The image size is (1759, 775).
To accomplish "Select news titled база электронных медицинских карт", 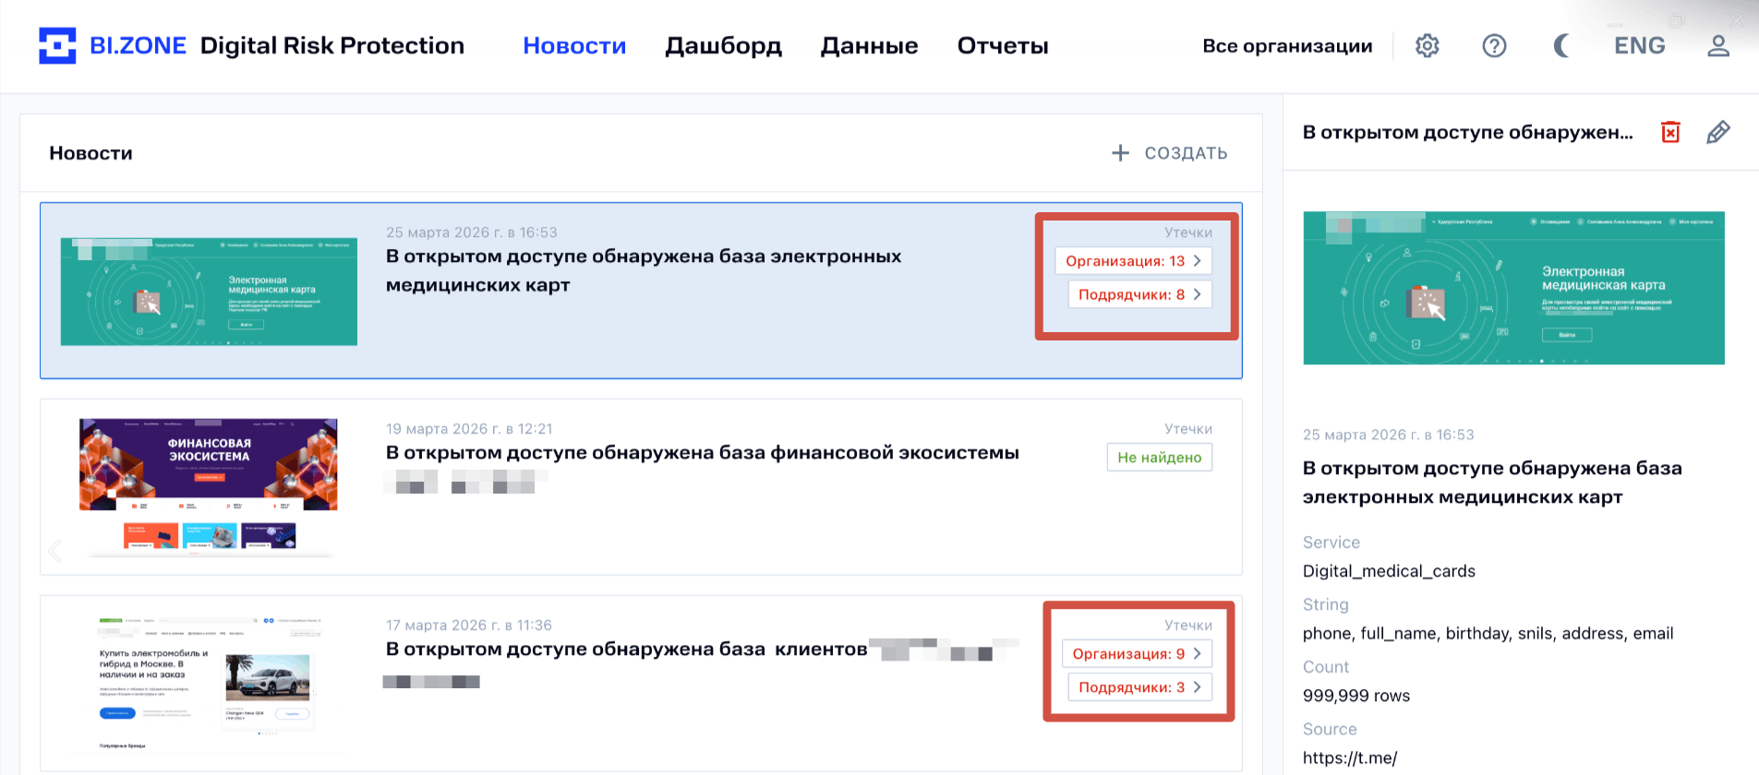I will click(644, 270).
